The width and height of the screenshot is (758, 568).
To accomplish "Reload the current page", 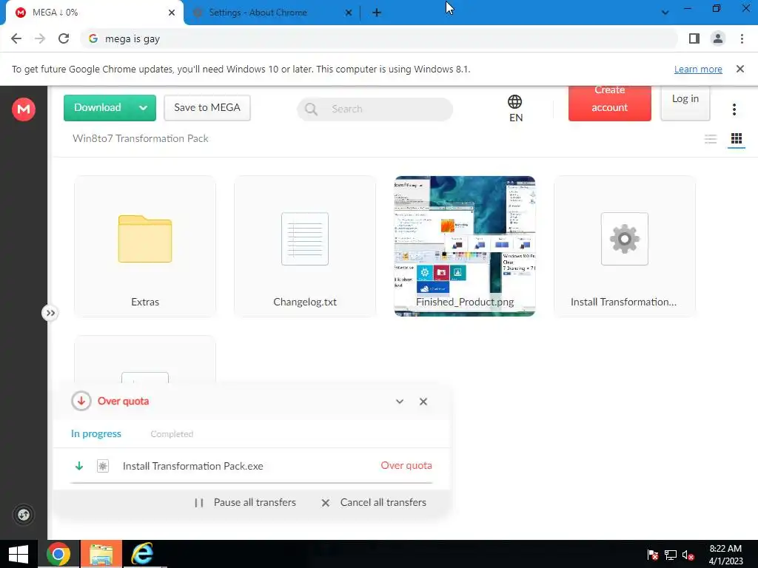I will pyautogui.click(x=64, y=38).
